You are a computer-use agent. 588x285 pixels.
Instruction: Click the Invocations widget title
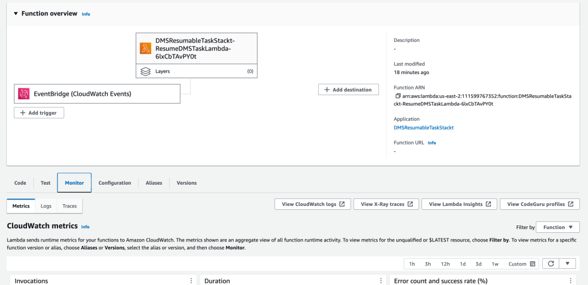31,281
